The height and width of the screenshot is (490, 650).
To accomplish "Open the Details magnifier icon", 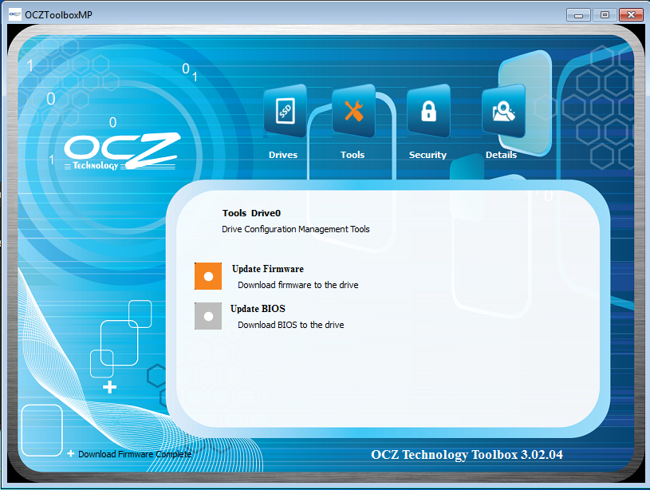I will tap(503, 111).
